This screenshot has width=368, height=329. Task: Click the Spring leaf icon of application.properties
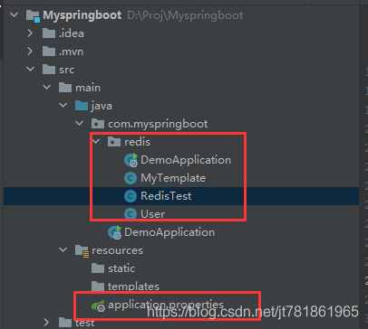click(x=98, y=305)
